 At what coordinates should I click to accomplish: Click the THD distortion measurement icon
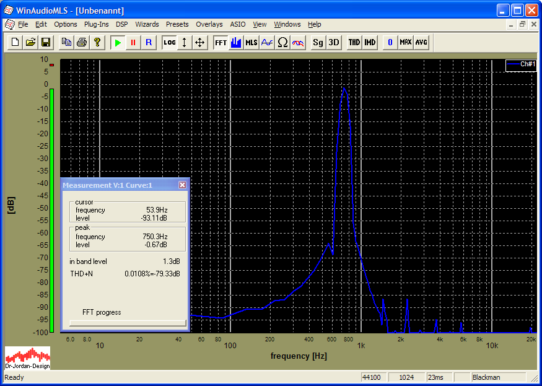(354, 42)
